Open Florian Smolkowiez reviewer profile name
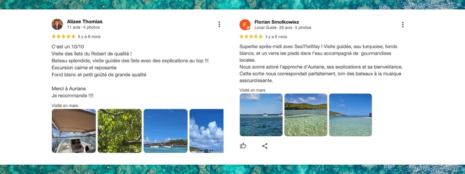 (x=277, y=22)
